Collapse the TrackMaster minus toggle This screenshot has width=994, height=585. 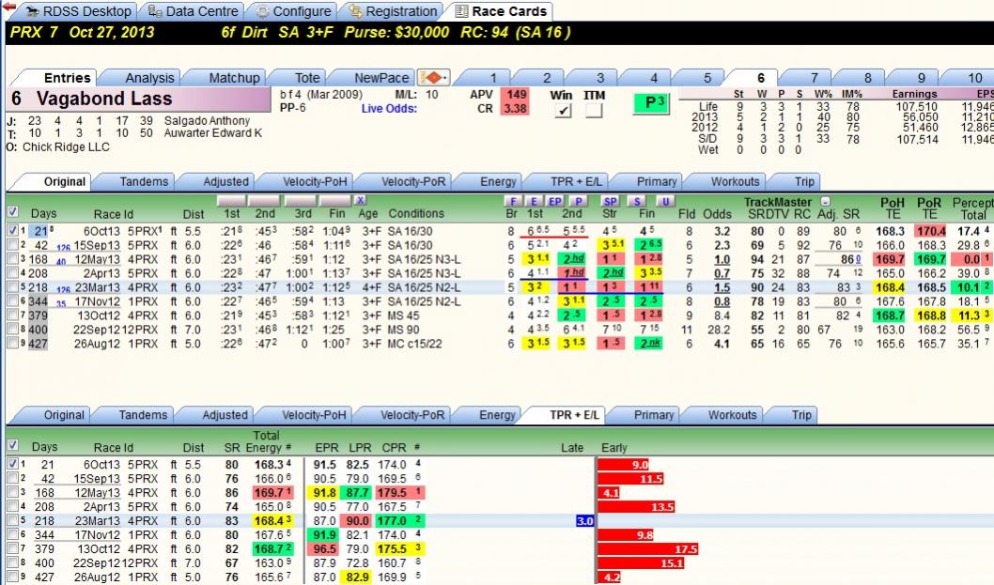(x=825, y=202)
